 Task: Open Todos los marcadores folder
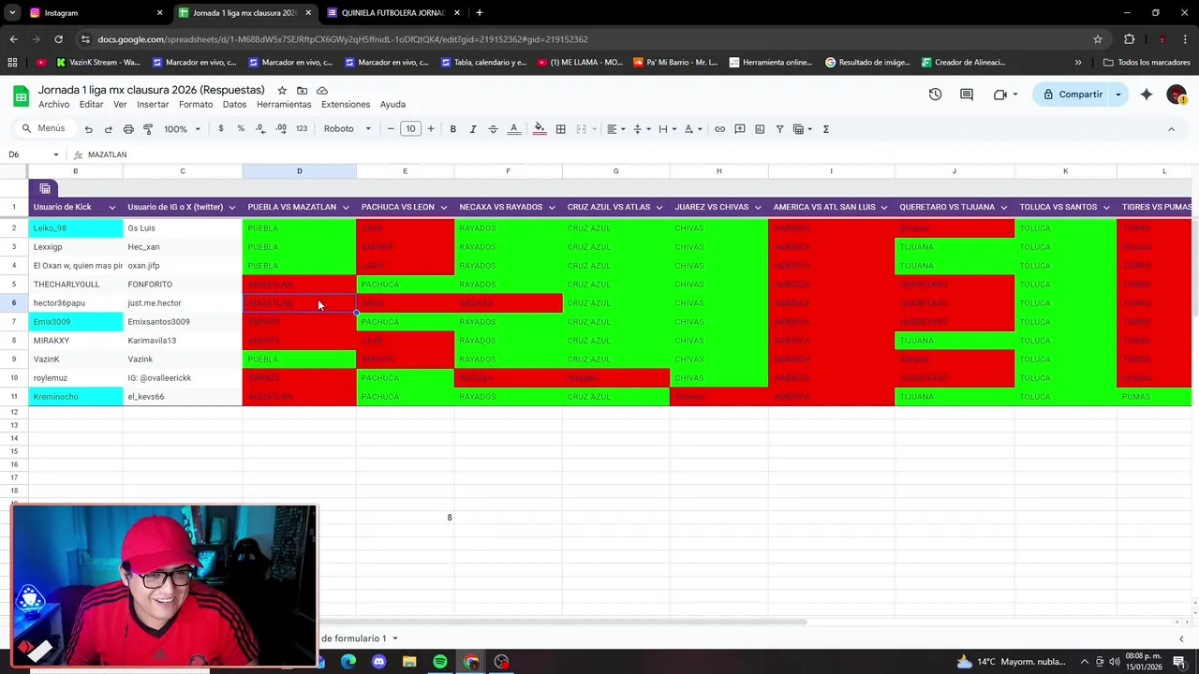1147,63
